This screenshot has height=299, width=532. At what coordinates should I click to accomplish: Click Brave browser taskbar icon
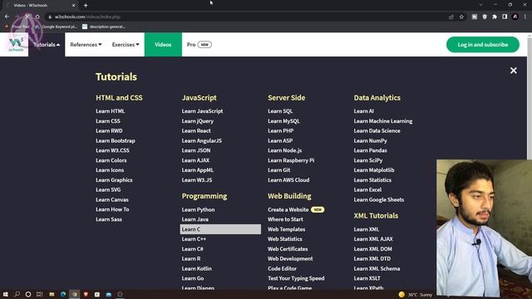pyautogui.click(x=86, y=294)
